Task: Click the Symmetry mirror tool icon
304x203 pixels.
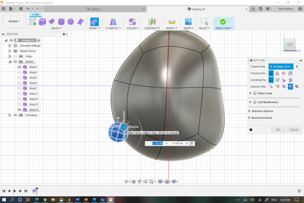Action: pyautogui.click(x=113, y=21)
